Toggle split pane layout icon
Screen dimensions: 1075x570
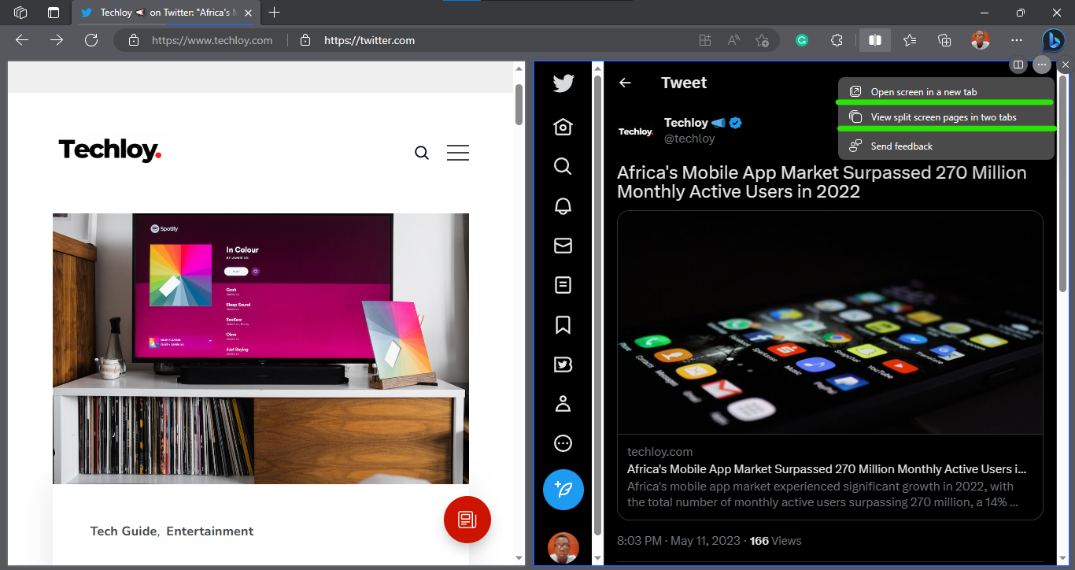pyautogui.click(x=1018, y=65)
